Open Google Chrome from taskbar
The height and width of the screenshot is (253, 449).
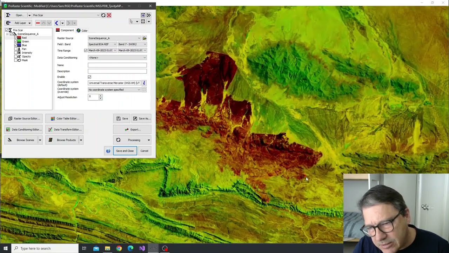(x=119, y=248)
